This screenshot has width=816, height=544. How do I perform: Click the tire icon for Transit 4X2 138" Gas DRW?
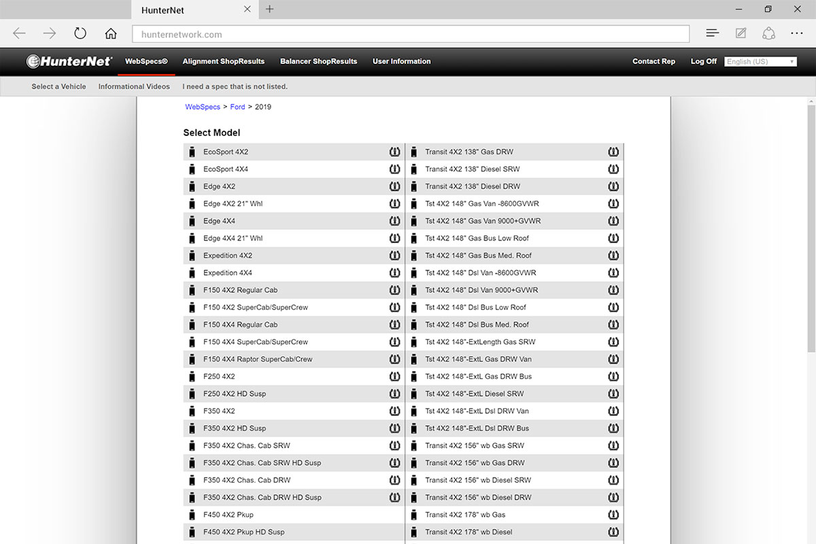coord(613,152)
